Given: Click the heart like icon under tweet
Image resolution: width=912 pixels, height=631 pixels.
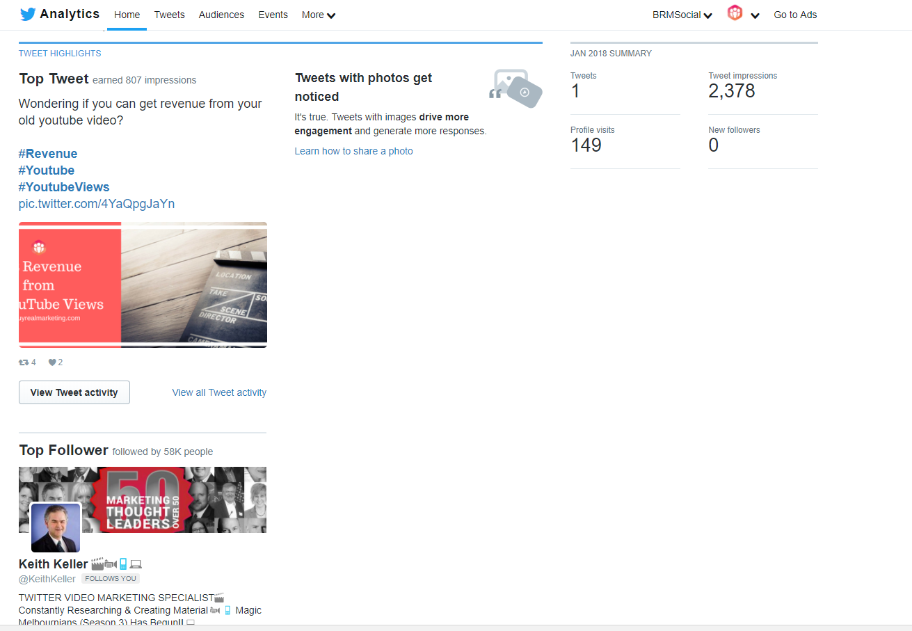Looking at the screenshot, I should click(x=52, y=362).
